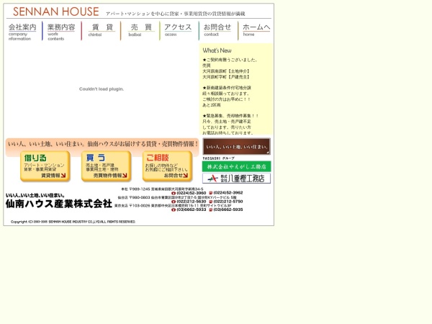Screen dimensions: 432x324
Task: Click news item 緊急募集、売却物件募集
Action: coord(230,116)
